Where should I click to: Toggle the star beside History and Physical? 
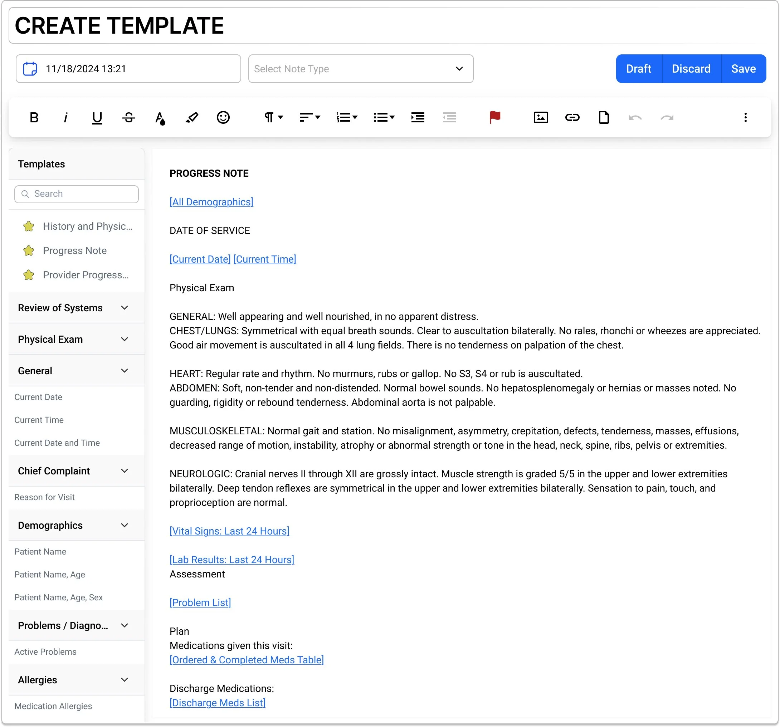tap(29, 226)
